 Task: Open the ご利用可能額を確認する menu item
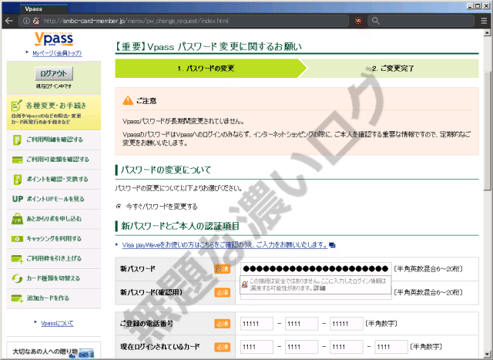54,160
